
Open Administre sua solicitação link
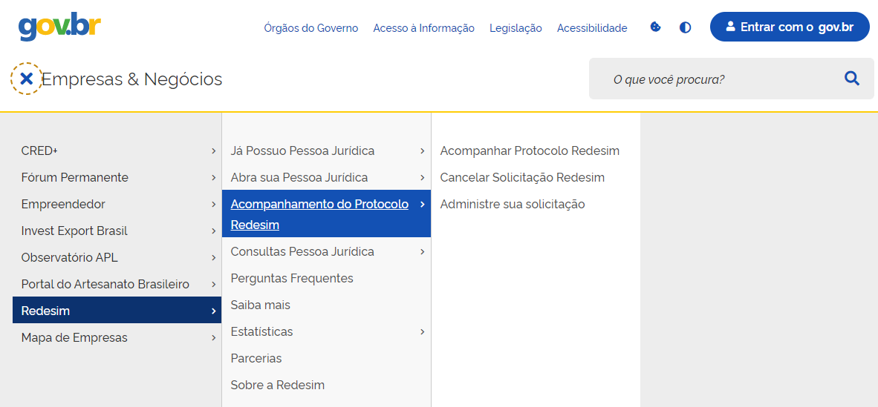513,205
